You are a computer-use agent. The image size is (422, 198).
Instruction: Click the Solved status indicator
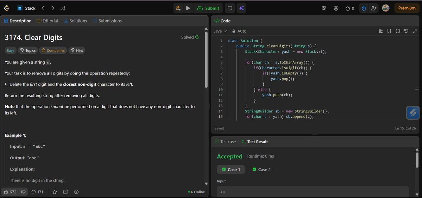pyautogui.click(x=190, y=37)
